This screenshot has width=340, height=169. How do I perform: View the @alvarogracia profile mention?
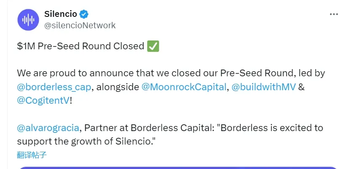pyautogui.click(x=48, y=128)
